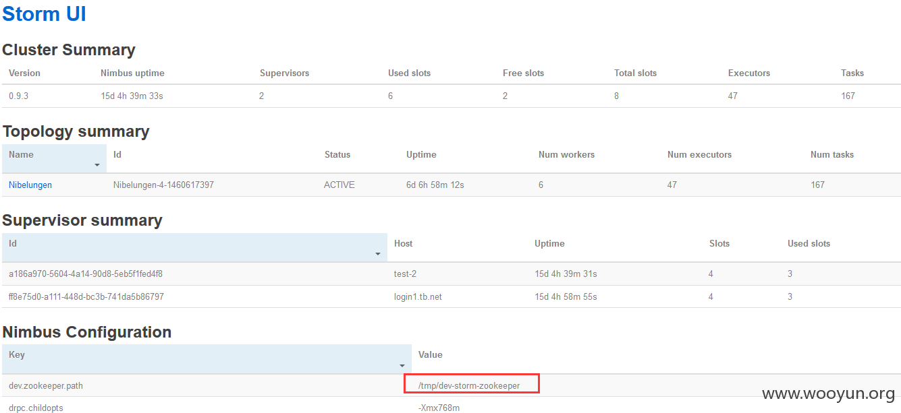Select /tmp/dev-storm-zookeeper value
This screenshot has width=901, height=413.
click(x=469, y=385)
